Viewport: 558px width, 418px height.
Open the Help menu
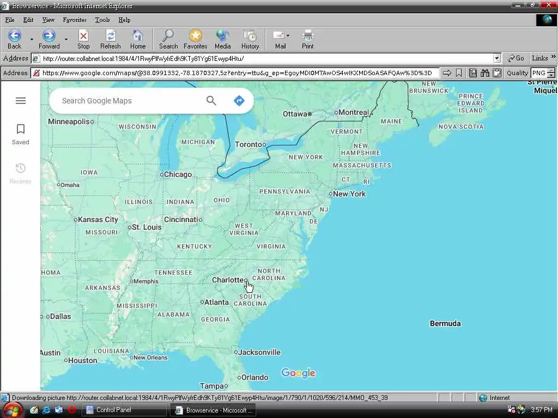(x=124, y=20)
